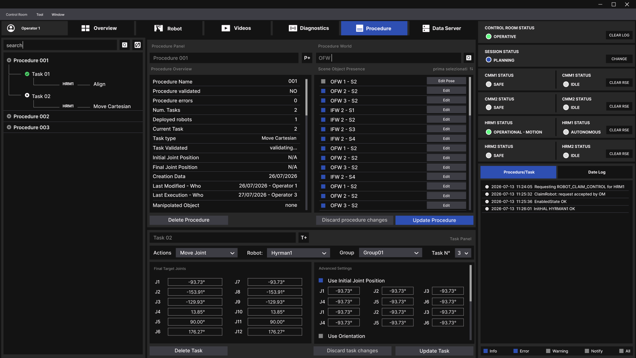Click the Update Task button
This screenshot has height=358, width=636.
click(x=434, y=351)
